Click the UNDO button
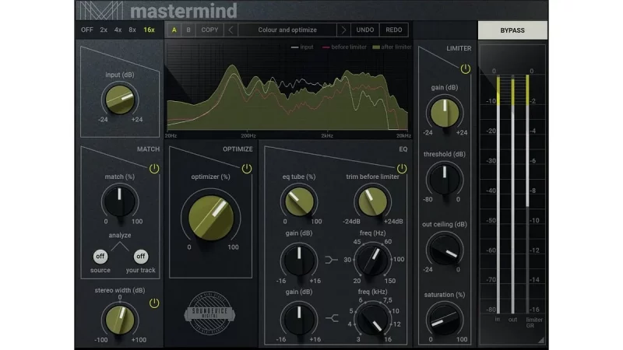Screen dimensions: 623x350 pyautogui.click(x=365, y=30)
